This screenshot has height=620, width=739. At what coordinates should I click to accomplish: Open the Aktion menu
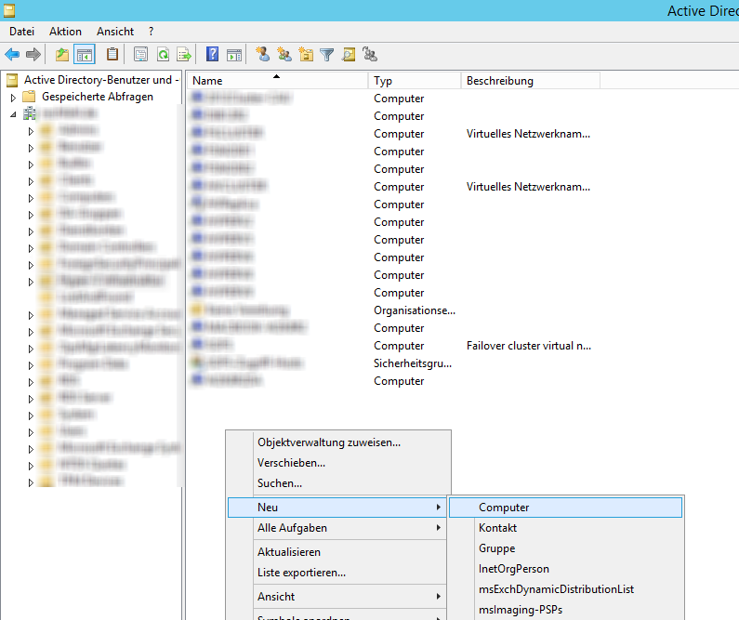click(65, 32)
